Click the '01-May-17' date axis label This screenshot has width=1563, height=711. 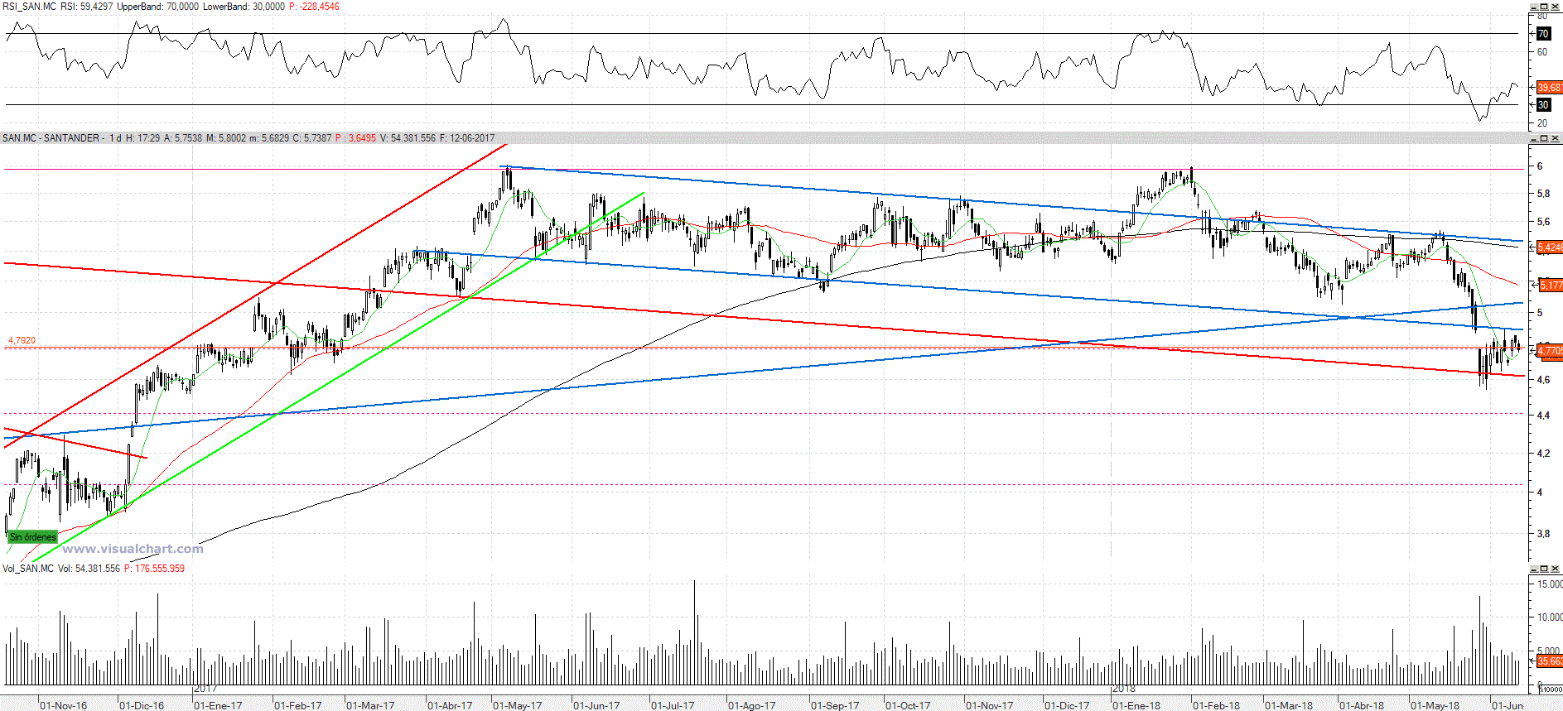coord(517,705)
